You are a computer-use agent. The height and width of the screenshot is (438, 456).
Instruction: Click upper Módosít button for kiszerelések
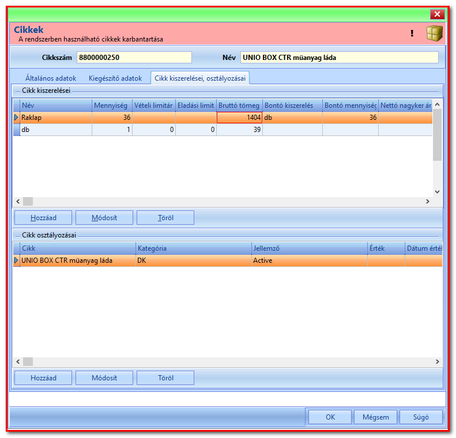[x=104, y=218]
